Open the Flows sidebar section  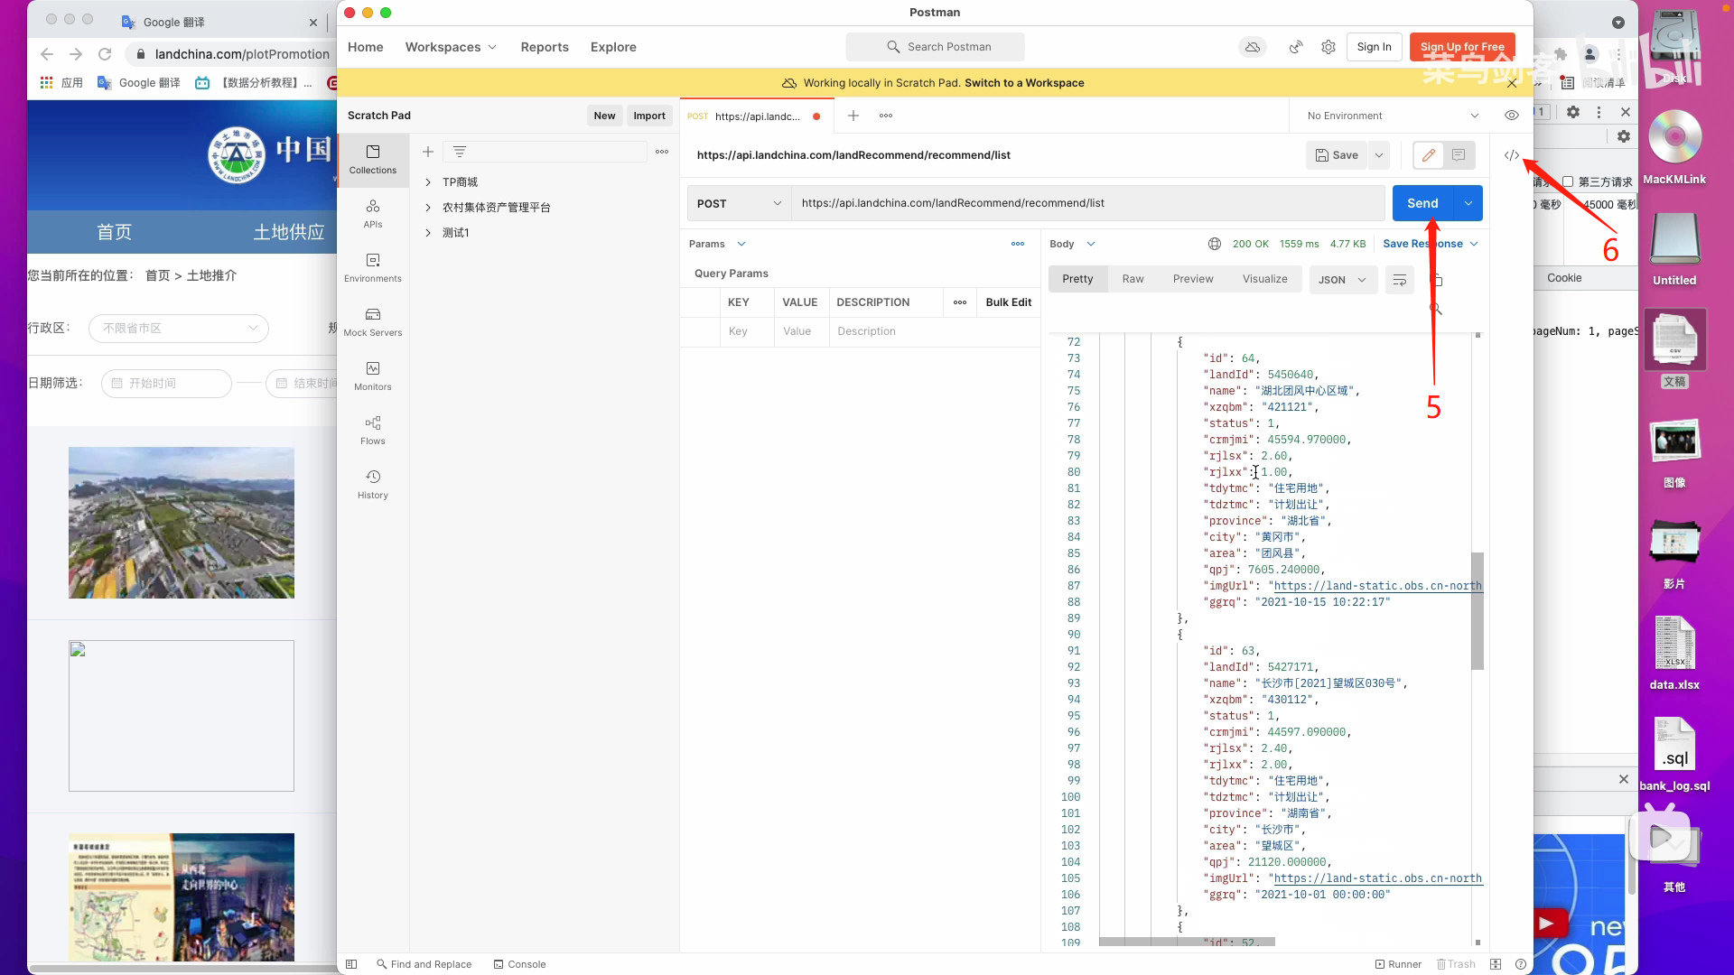tap(372, 430)
